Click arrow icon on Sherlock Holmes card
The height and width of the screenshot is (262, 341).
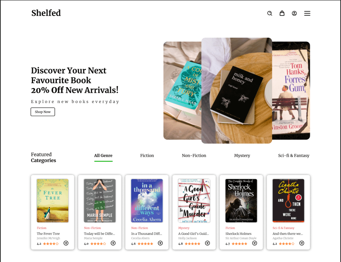click(255, 243)
